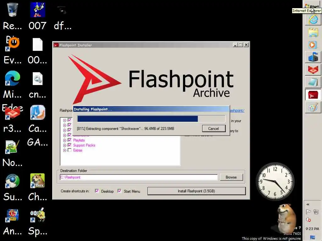Click Install Flashpoint (3.5GB) button
Viewport: 322px width, 241px height.
coord(196,191)
